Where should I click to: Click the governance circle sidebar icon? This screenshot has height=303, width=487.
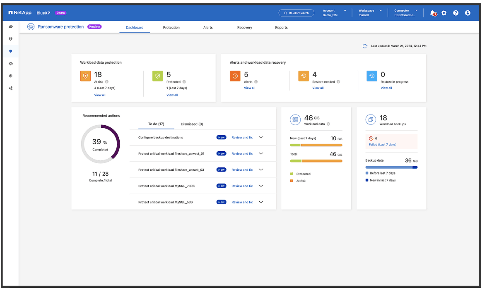tap(11, 76)
